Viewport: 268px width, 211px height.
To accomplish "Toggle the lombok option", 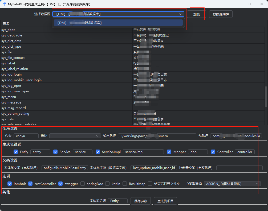I will click(x=10, y=184).
